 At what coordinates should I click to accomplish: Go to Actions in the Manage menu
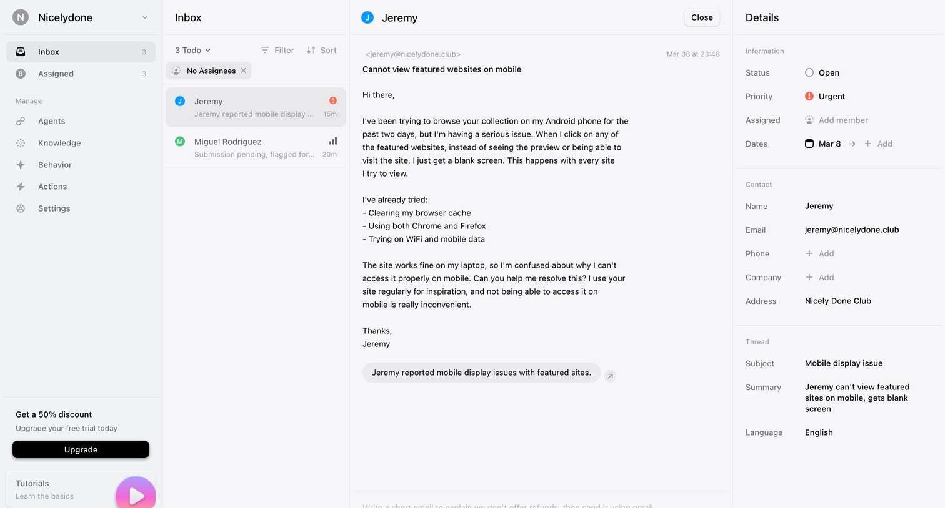(81, 187)
